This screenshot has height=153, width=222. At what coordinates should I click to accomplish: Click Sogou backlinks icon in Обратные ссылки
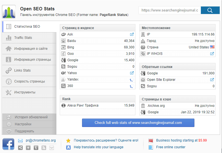tap(143, 86)
